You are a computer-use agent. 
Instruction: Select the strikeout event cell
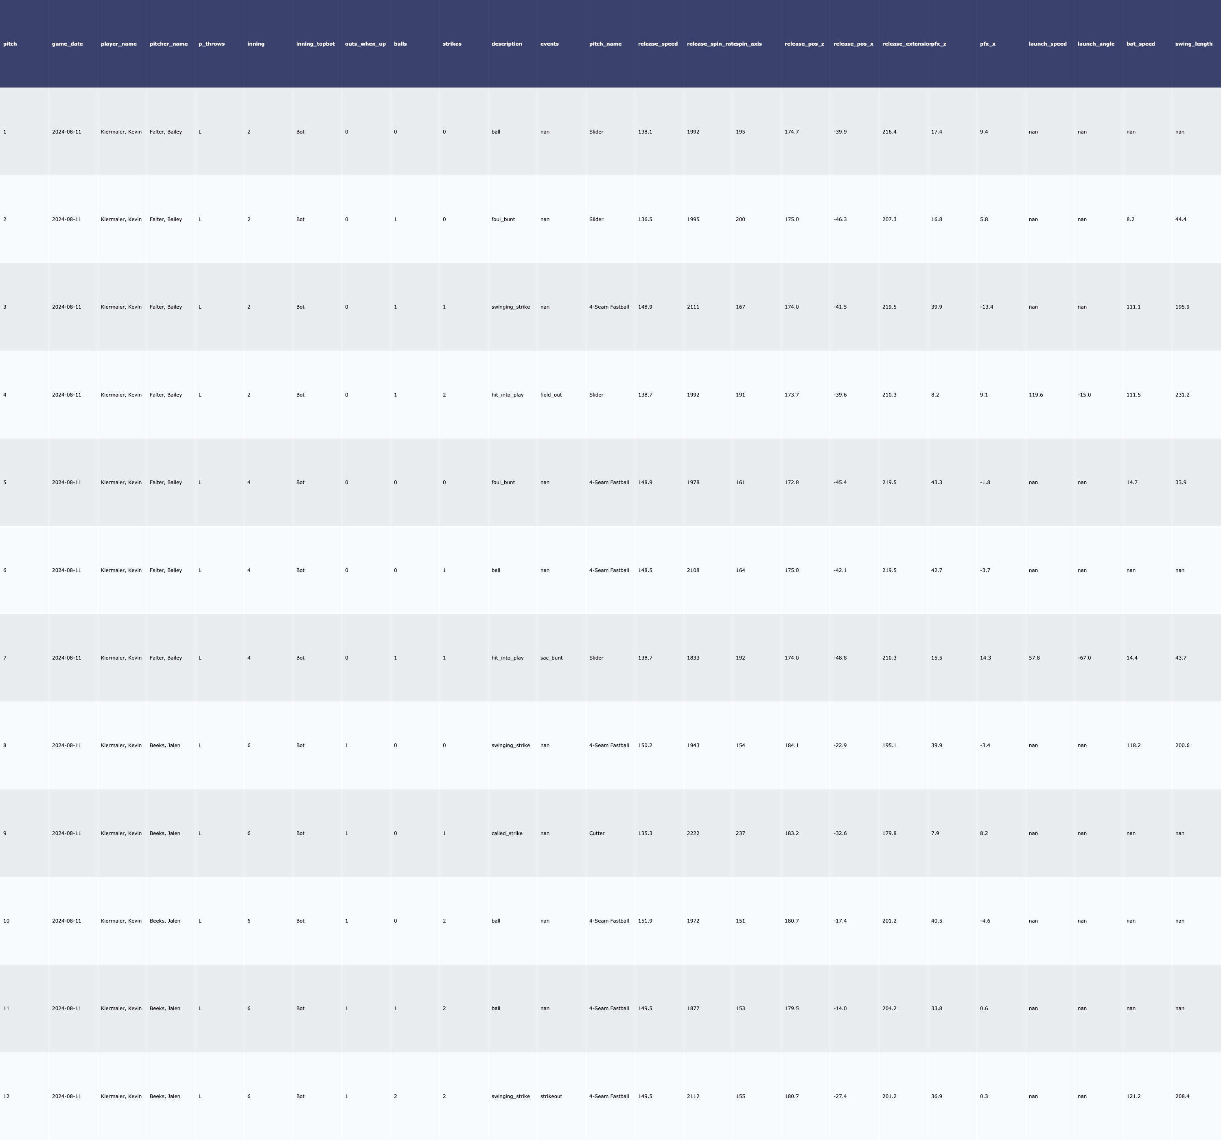(551, 1096)
